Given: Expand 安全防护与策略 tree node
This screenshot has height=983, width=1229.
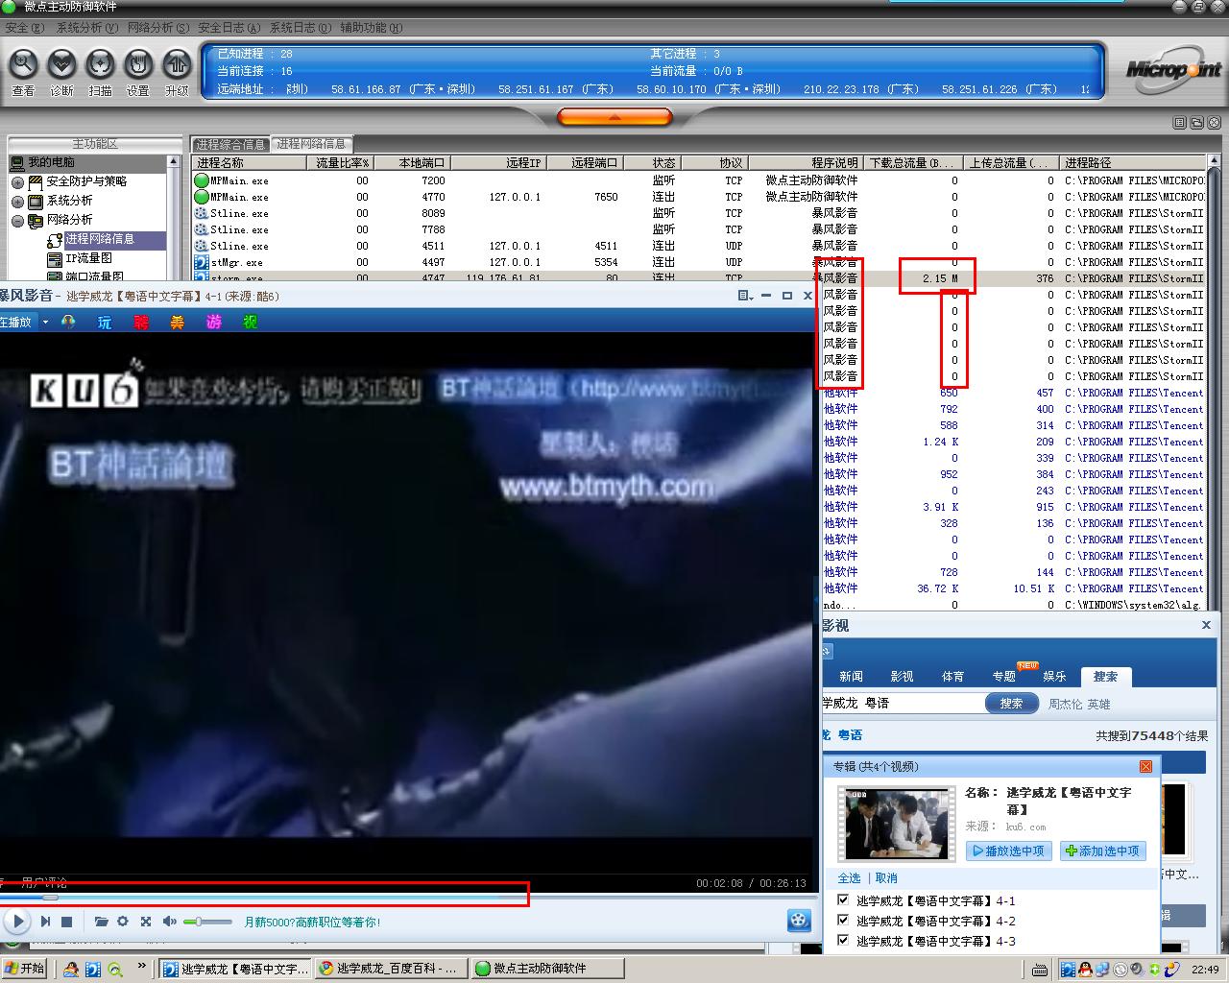Looking at the screenshot, I should tap(17, 182).
